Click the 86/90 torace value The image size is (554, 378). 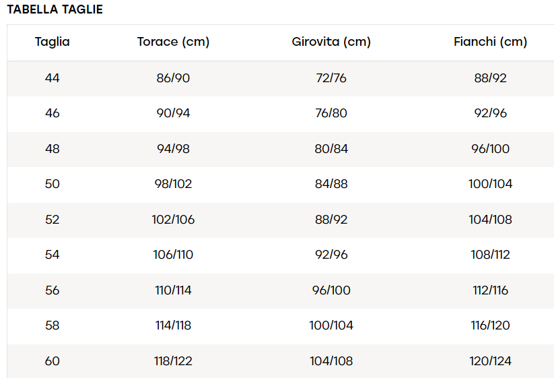click(173, 77)
